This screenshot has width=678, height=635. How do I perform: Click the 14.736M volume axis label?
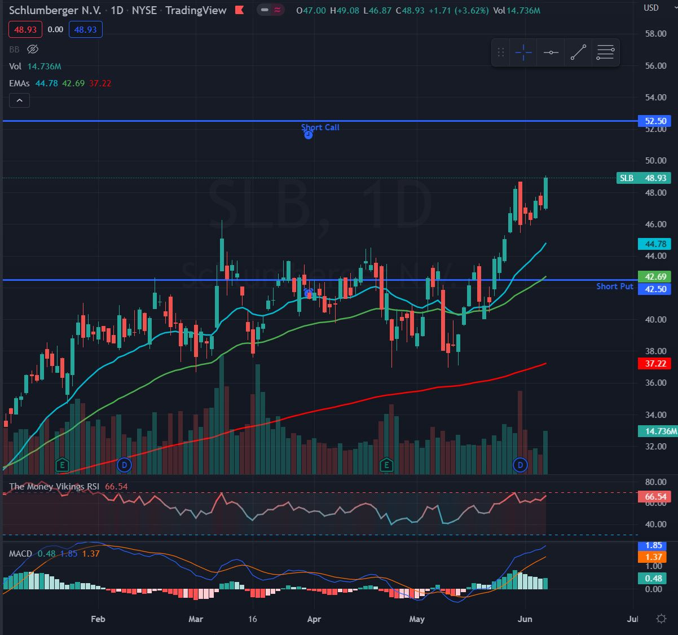tap(658, 431)
